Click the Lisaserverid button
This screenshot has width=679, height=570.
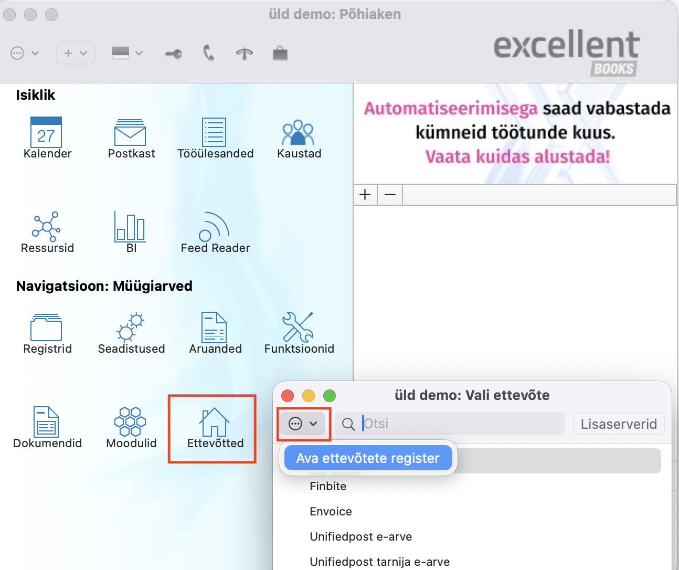[619, 424]
